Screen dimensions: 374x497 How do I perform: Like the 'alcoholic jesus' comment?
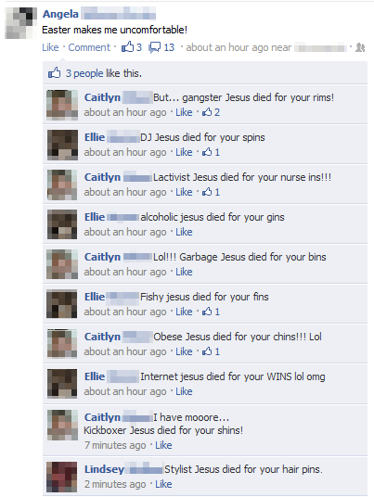pyautogui.click(x=184, y=232)
